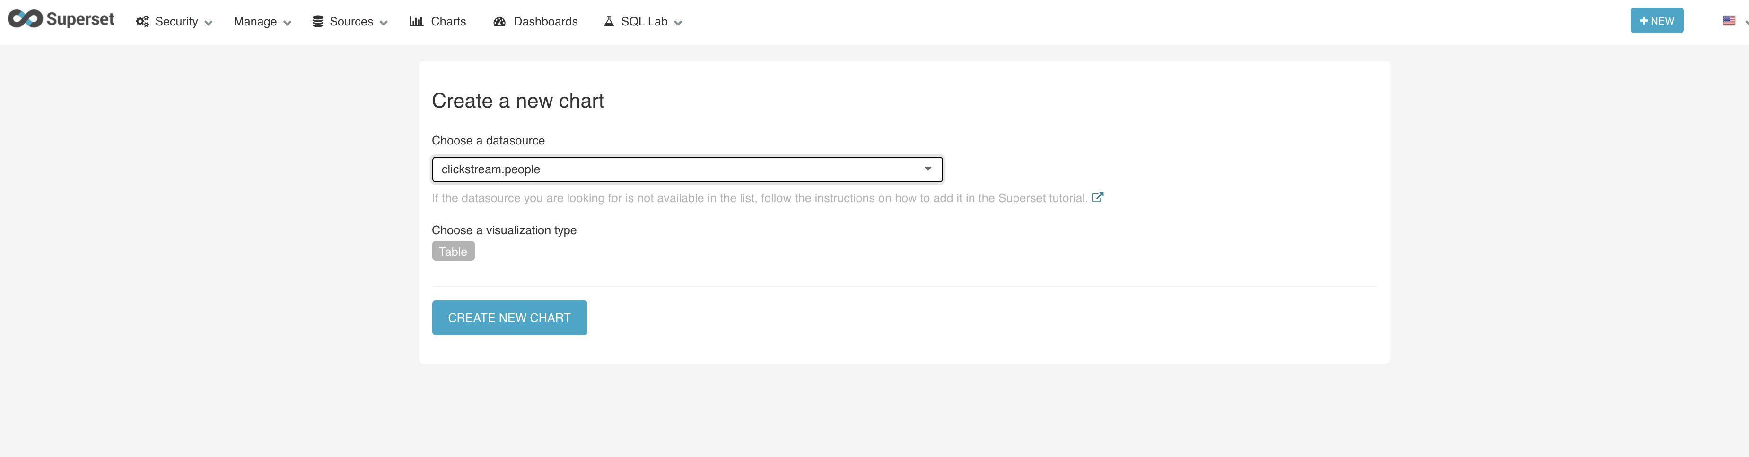Screen dimensions: 1749x457
Task: Click the datasource dropdown caret arrow
Action: [x=927, y=169]
